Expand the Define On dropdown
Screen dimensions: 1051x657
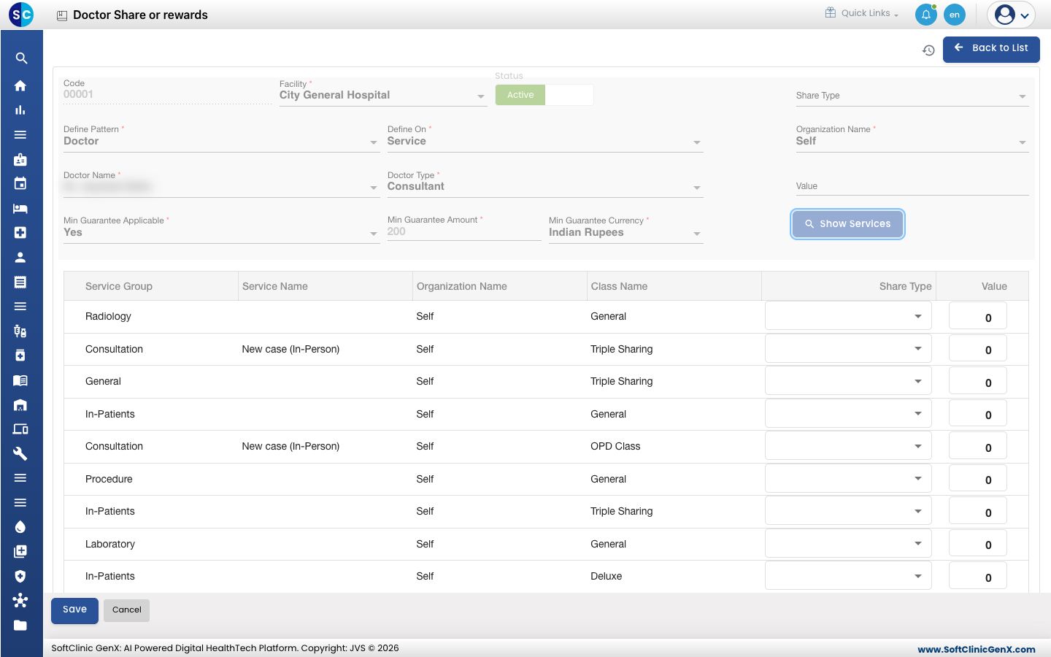(x=545, y=140)
